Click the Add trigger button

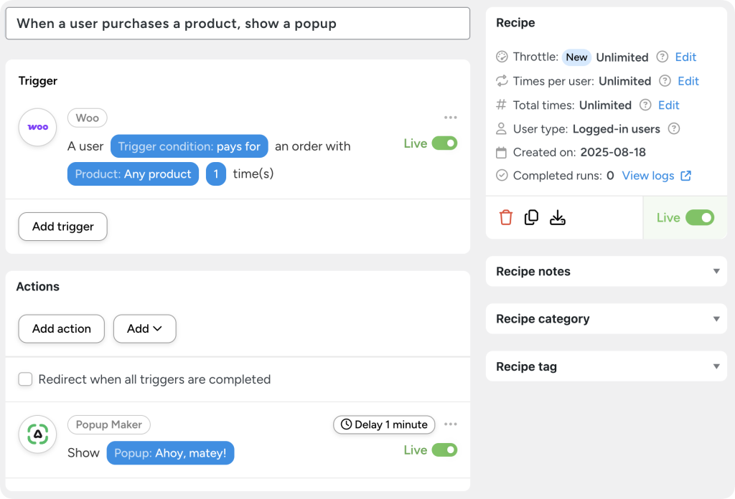[62, 226]
